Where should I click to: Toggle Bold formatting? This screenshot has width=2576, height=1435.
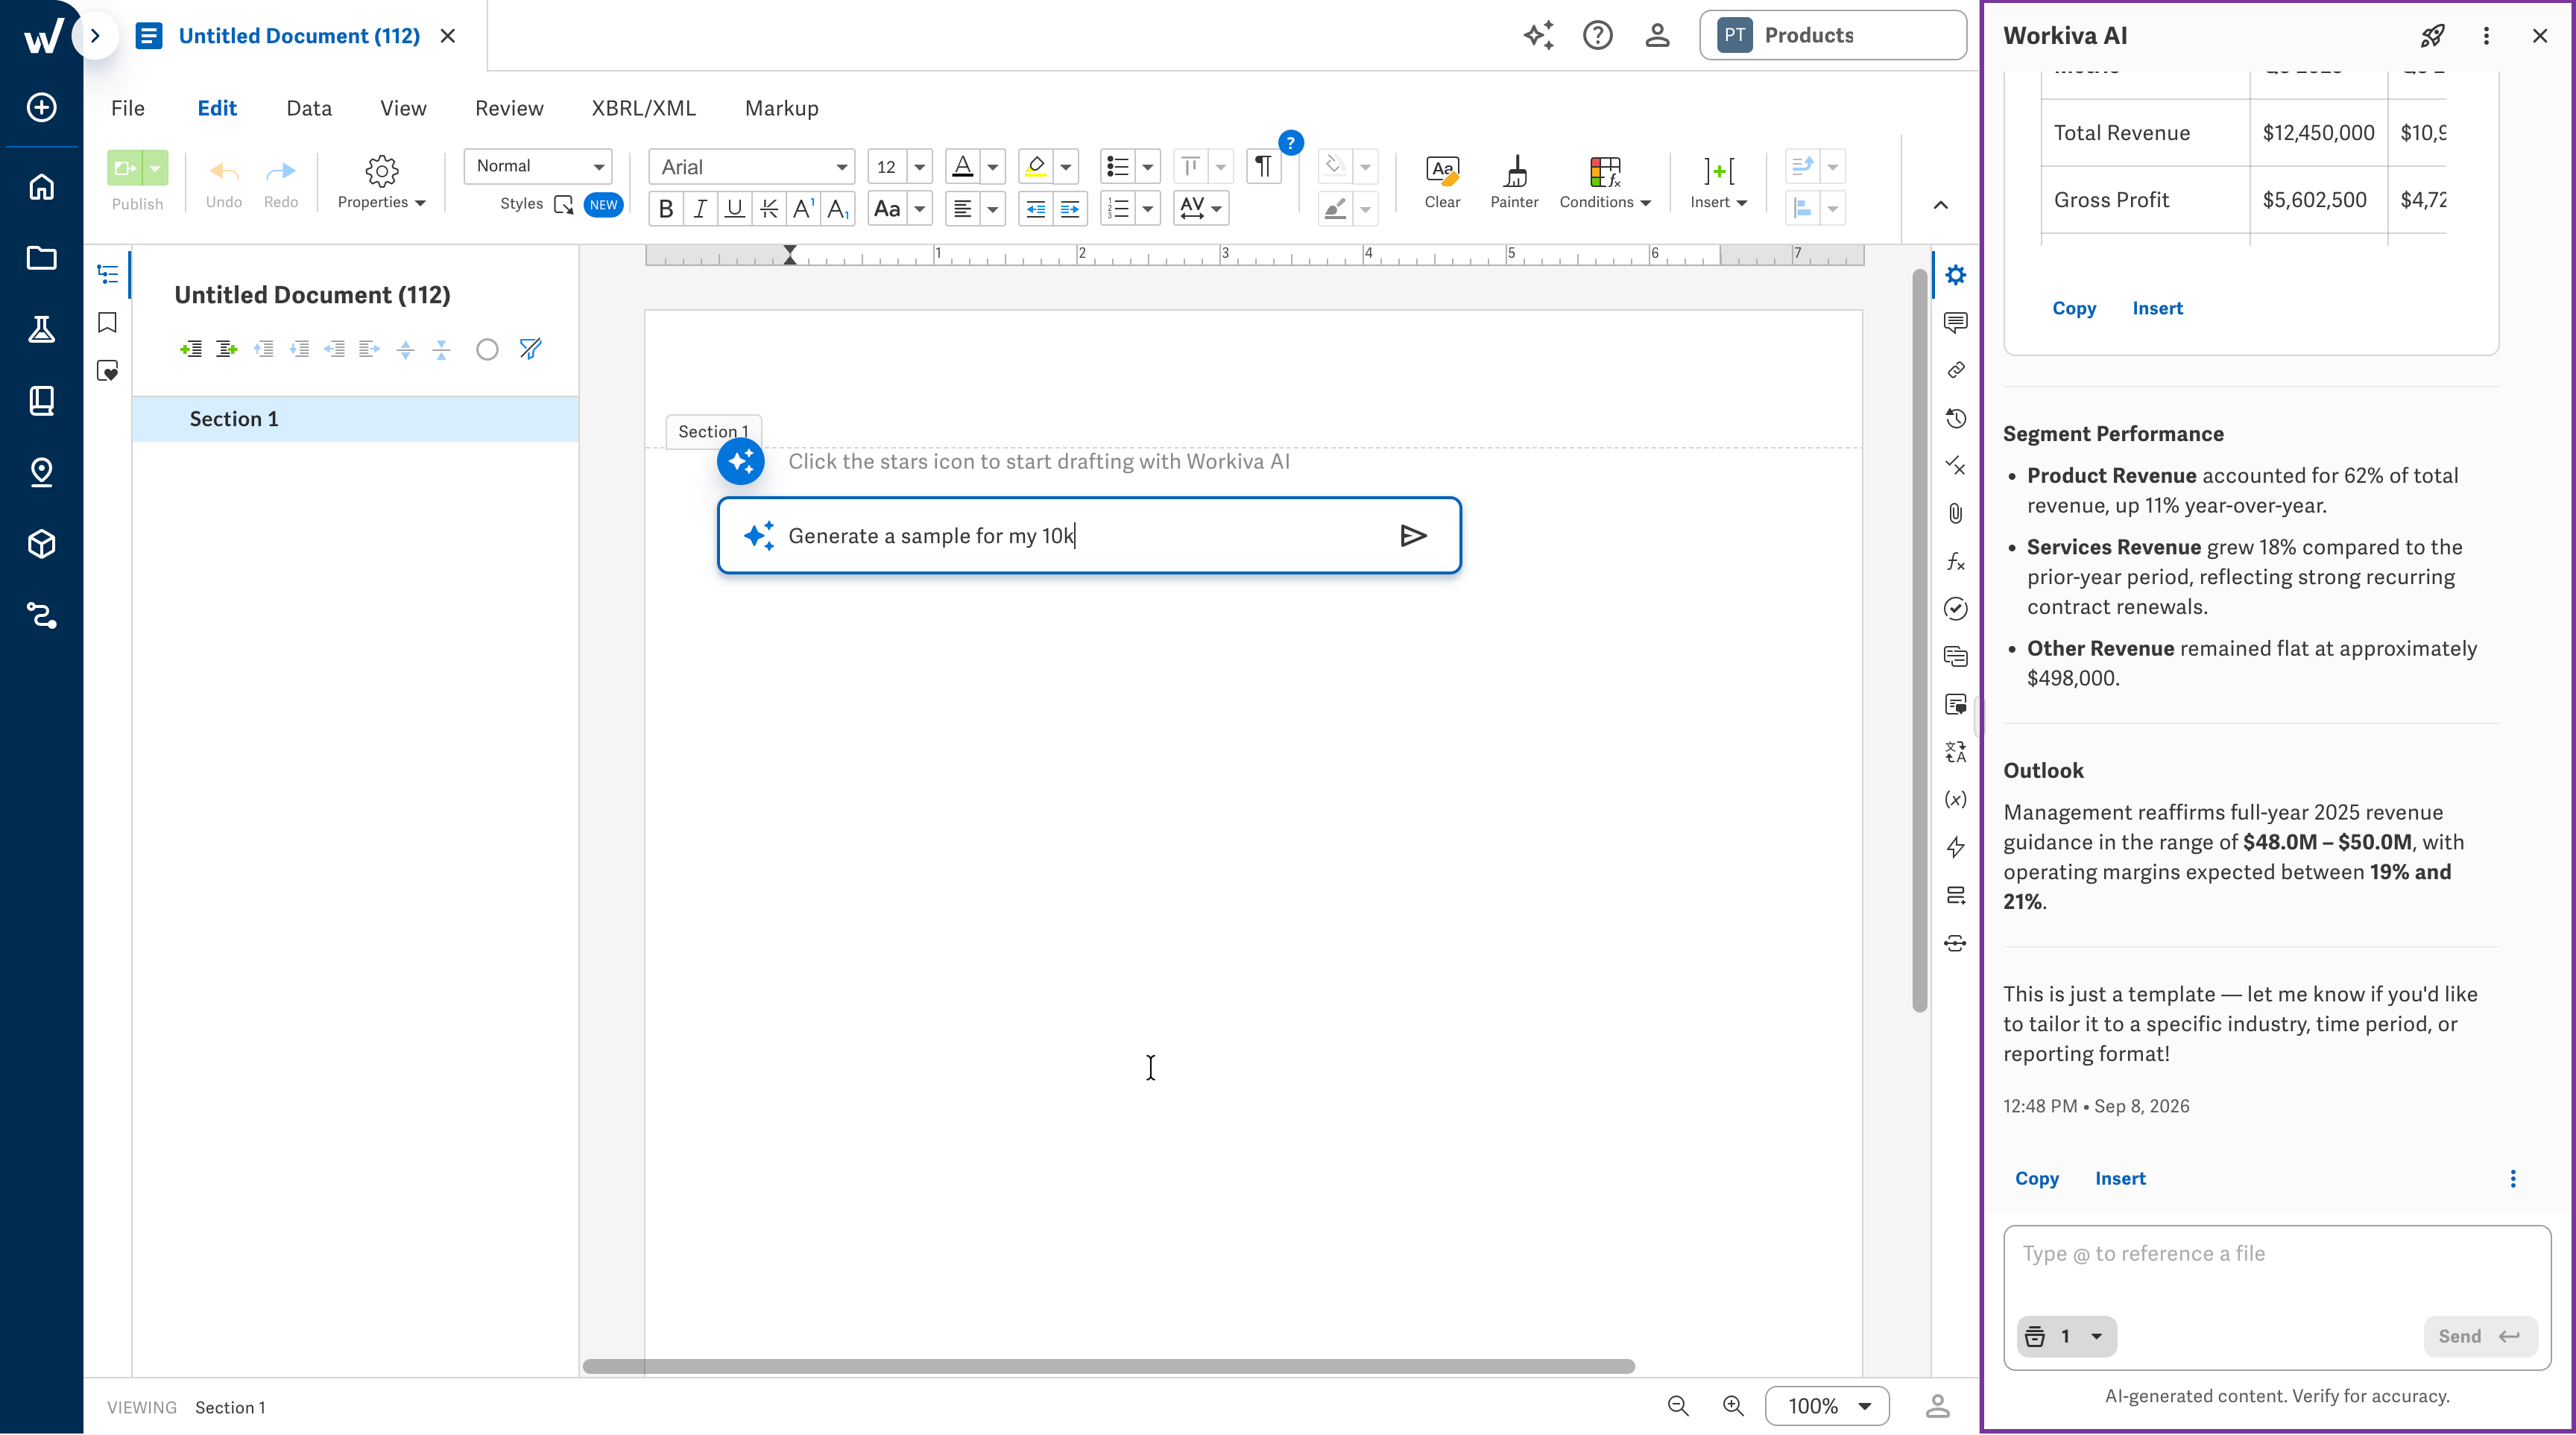[666, 209]
